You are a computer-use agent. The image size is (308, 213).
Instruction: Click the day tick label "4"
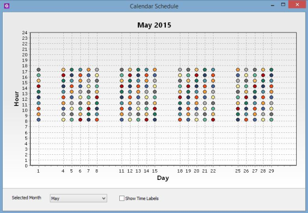pos(63,171)
